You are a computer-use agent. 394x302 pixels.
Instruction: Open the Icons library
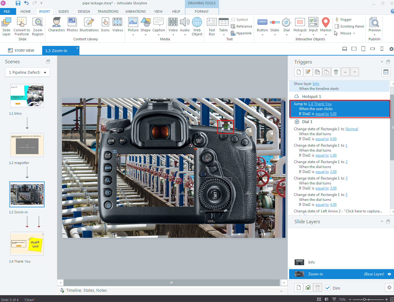[105, 25]
